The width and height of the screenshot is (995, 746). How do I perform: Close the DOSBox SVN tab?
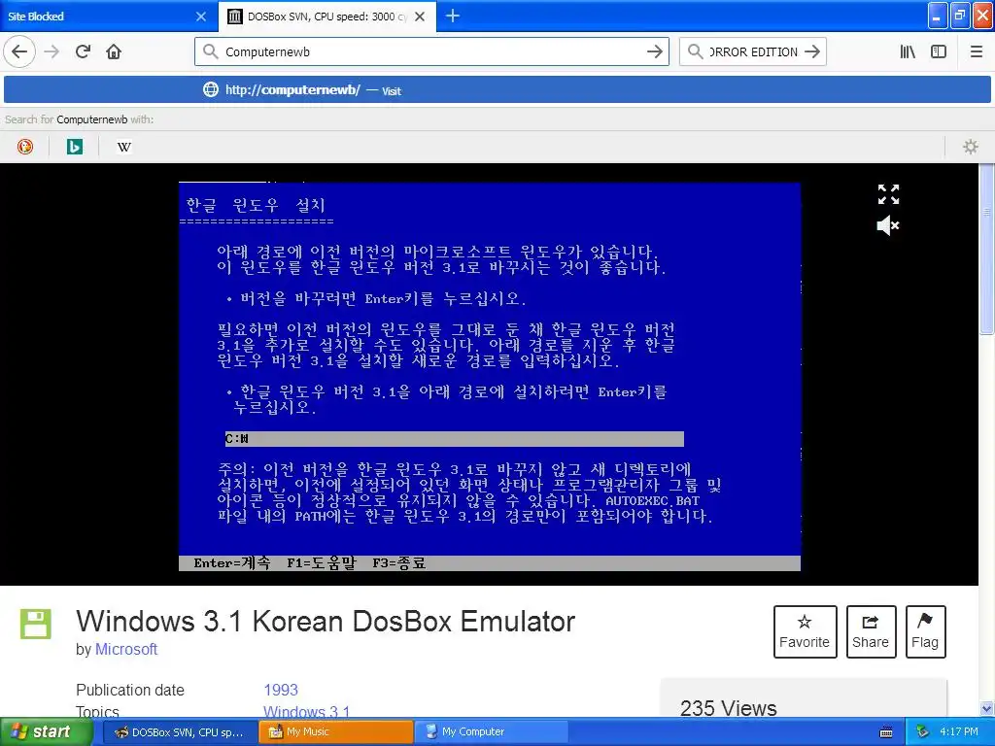pos(420,17)
